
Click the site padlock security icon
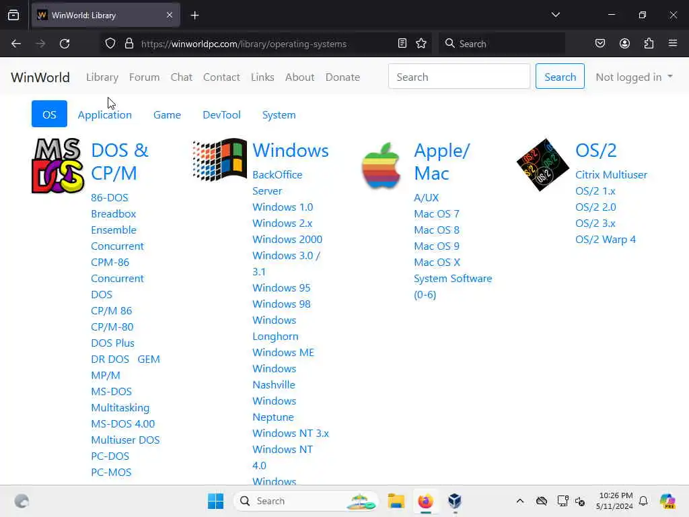129,44
